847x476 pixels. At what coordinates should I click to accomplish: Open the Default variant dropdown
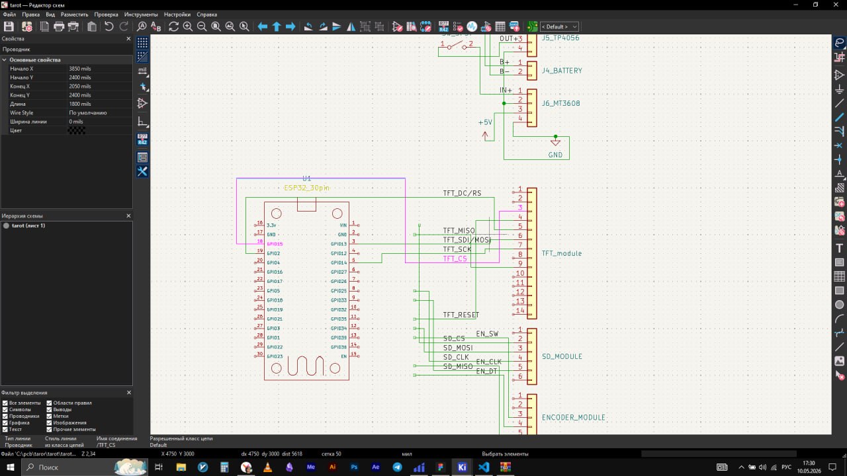pyautogui.click(x=560, y=26)
